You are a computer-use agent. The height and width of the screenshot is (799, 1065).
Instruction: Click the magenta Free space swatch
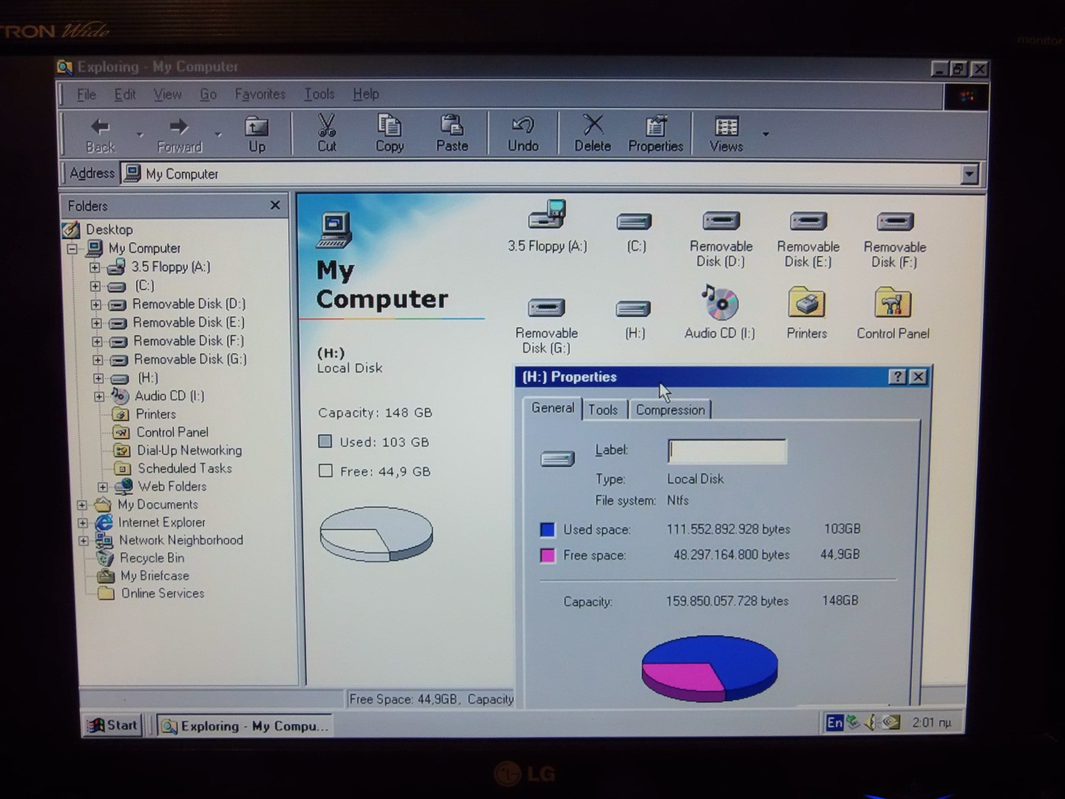click(547, 556)
